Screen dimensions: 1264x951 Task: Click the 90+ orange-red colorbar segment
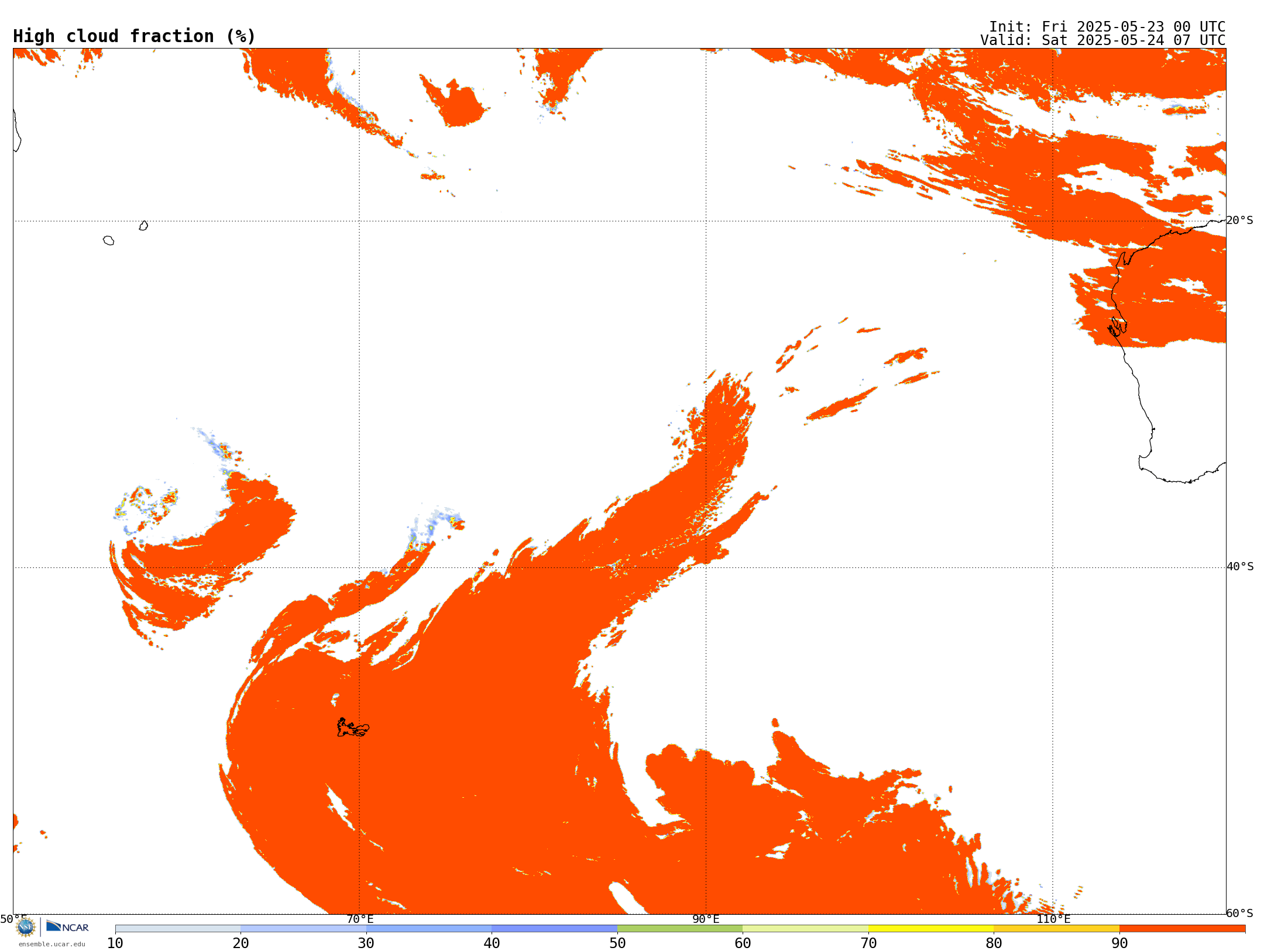click(1182, 929)
